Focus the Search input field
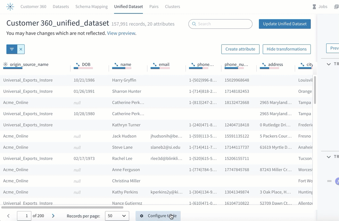The image size is (339, 221). pos(220,24)
